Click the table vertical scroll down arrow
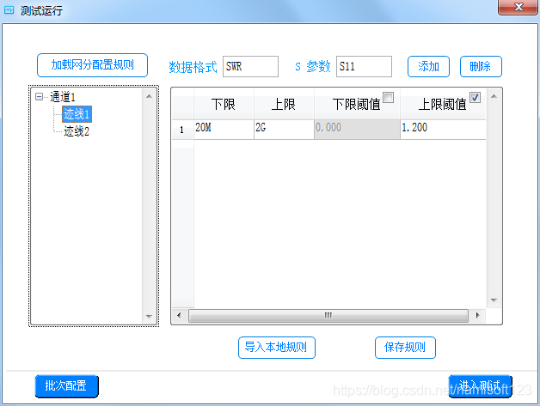The image size is (540, 406). pyautogui.click(x=494, y=300)
